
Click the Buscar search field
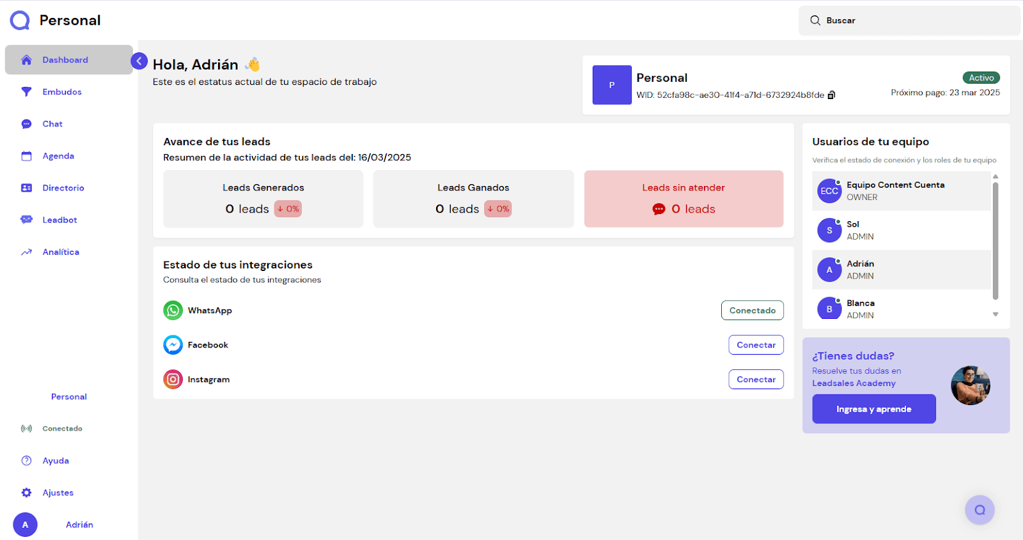[909, 20]
